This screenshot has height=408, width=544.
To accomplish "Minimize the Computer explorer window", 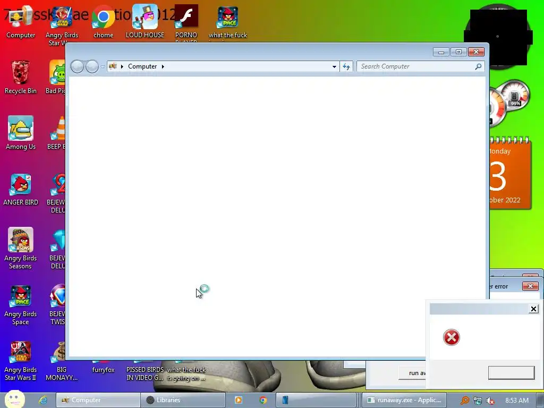I will click(441, 52).
